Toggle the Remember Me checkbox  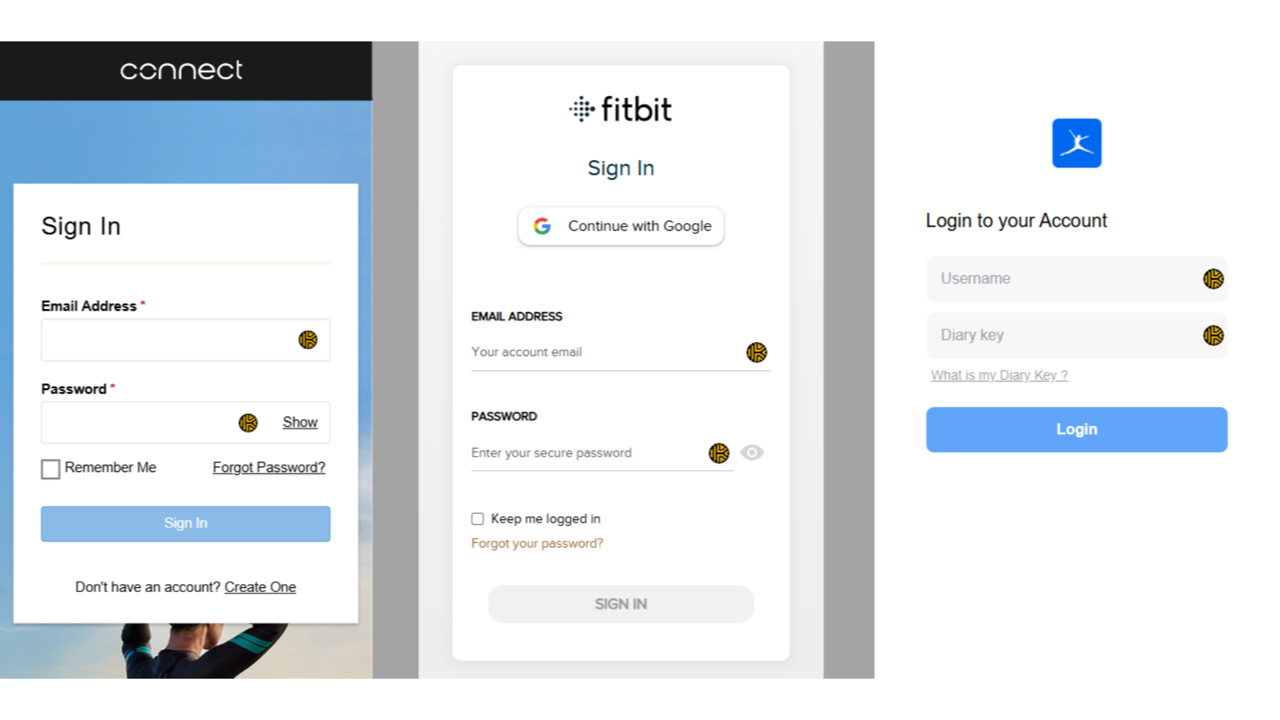click(x=50, y=468)
